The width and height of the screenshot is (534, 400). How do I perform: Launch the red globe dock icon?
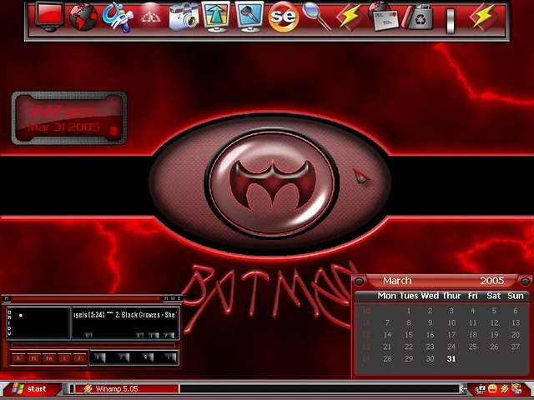point(83,17)
